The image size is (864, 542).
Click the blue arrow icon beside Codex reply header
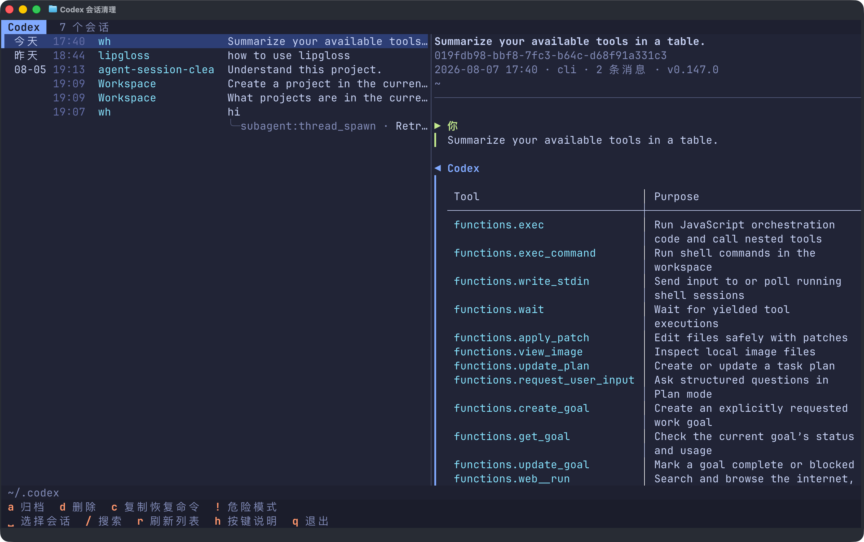click(x=438, y=168)
